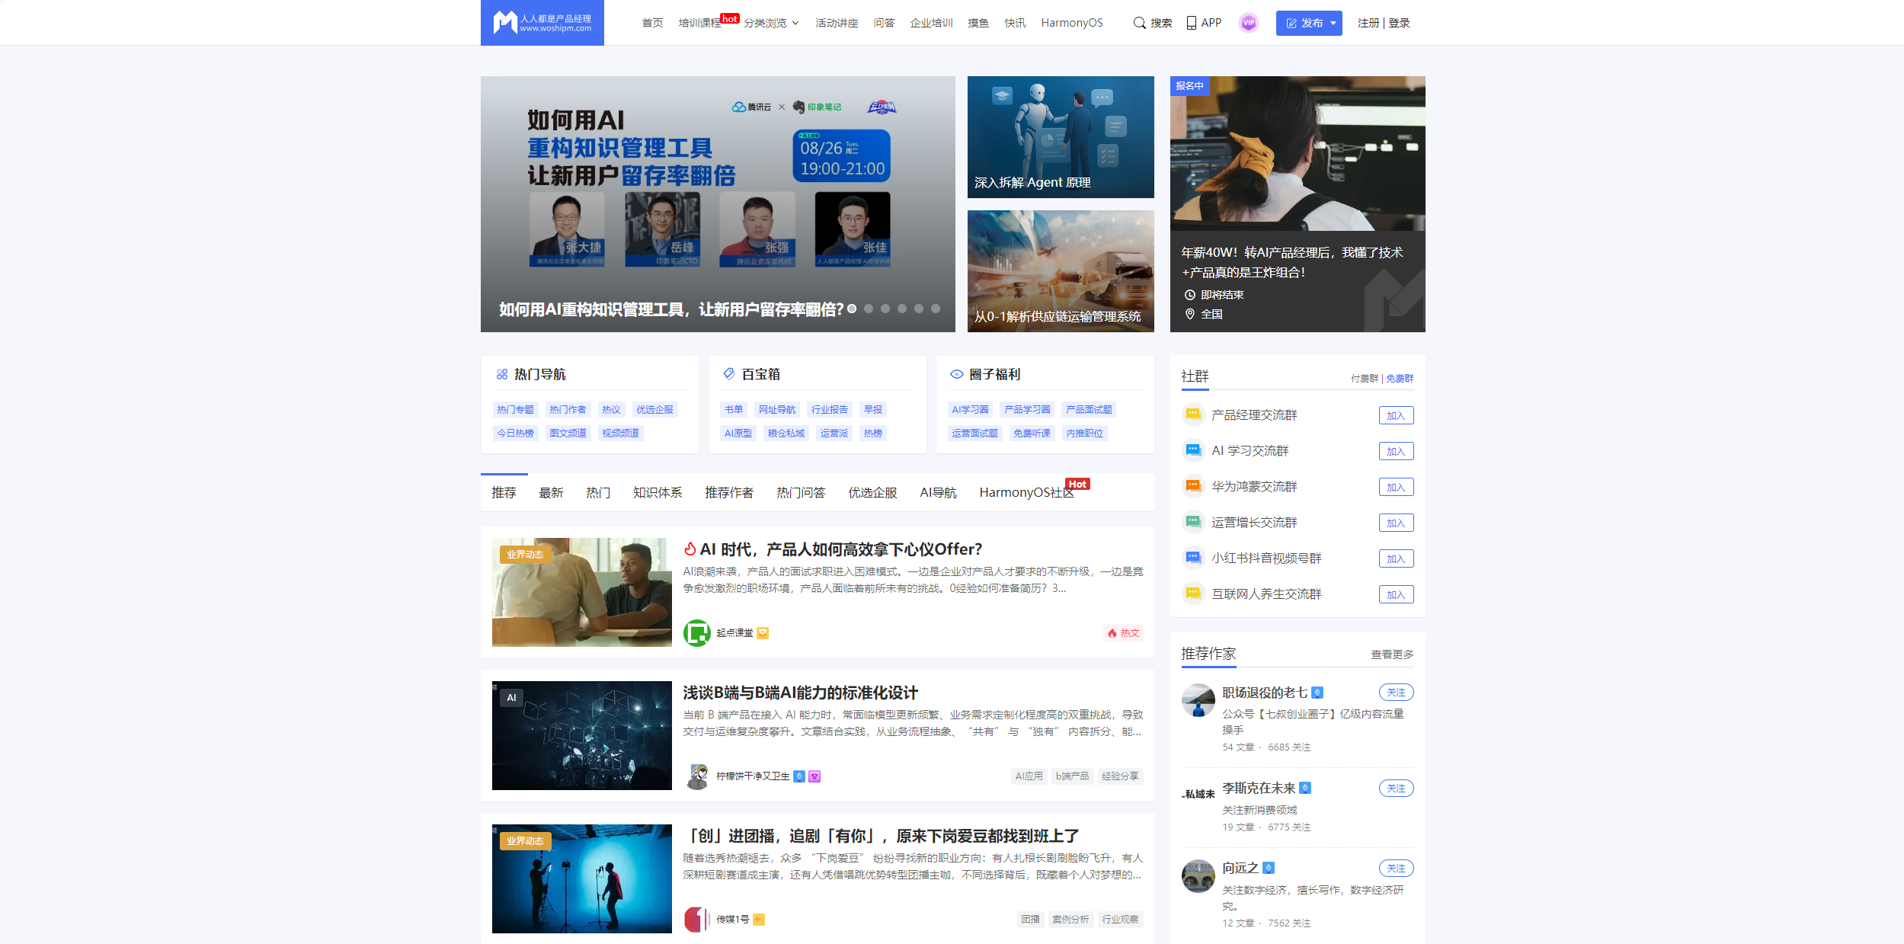Viewport: 1904px width, 944px height.
Task: Open the 摸鱼 menu item
Action: (x=978, y=23)
